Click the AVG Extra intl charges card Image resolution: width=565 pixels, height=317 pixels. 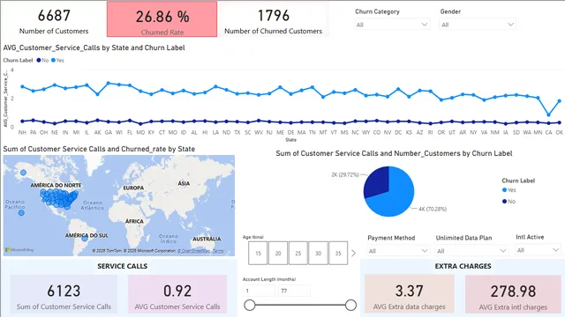point(513,293)
